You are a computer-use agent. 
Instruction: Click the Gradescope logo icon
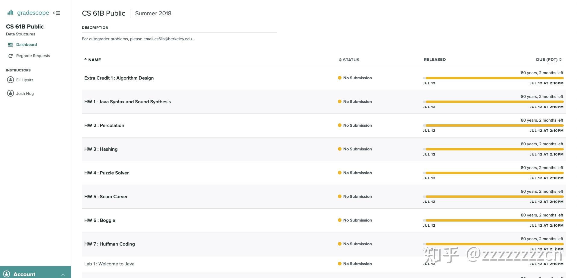[x=11, y=12]
